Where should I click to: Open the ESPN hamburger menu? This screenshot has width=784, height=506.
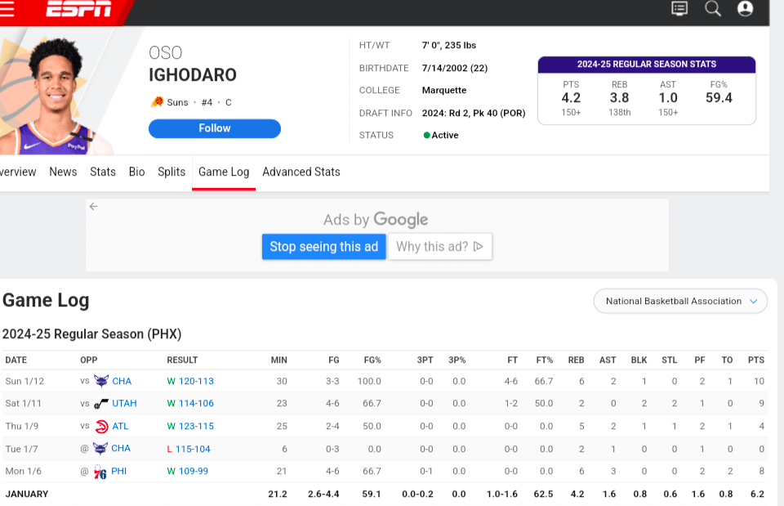[7, 9]
